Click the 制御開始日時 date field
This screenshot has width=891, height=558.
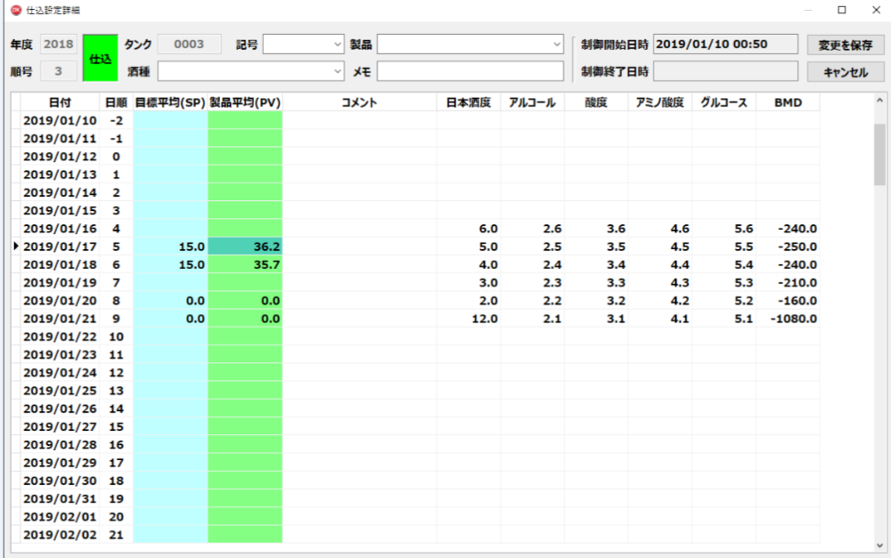click(725, 44)
